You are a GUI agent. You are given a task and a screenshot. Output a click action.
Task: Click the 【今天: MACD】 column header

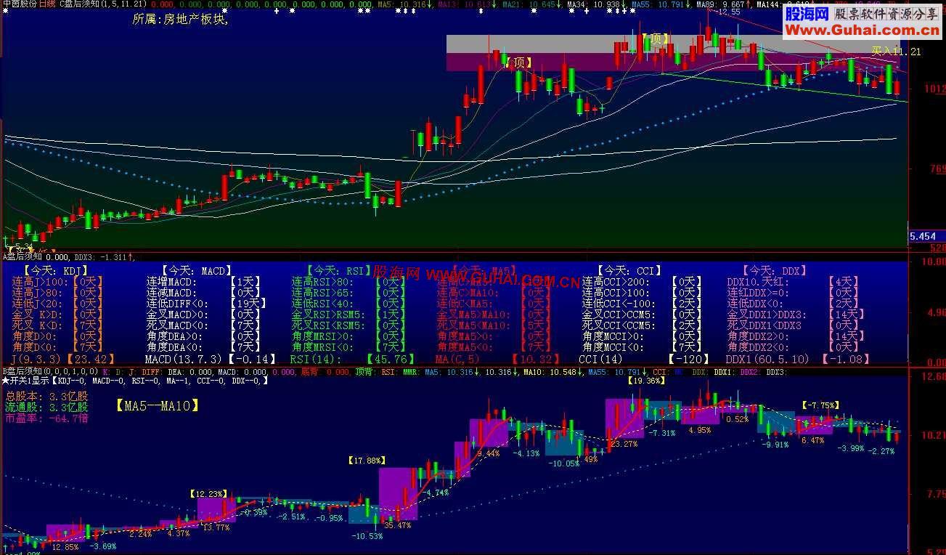pyautogui.click(x=197, y=270)
